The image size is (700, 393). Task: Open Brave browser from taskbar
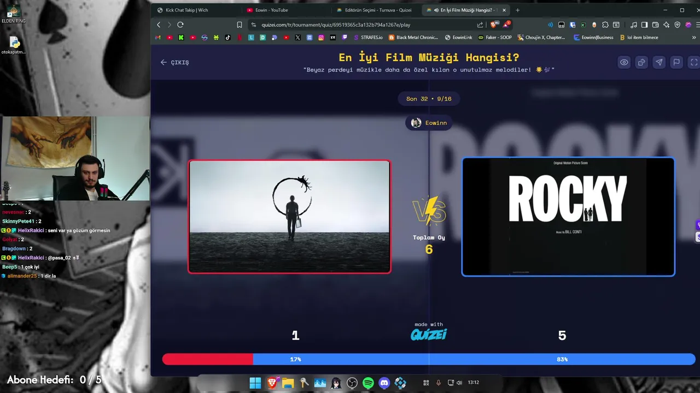(272, 383)
